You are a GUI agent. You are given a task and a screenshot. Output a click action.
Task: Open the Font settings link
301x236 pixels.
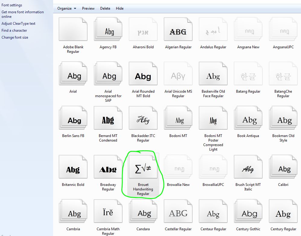click(x=12, y=5)
